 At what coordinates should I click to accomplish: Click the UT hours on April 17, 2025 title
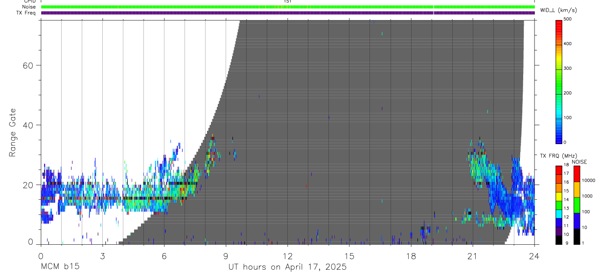pyautogui.click(x=287, y=267)
